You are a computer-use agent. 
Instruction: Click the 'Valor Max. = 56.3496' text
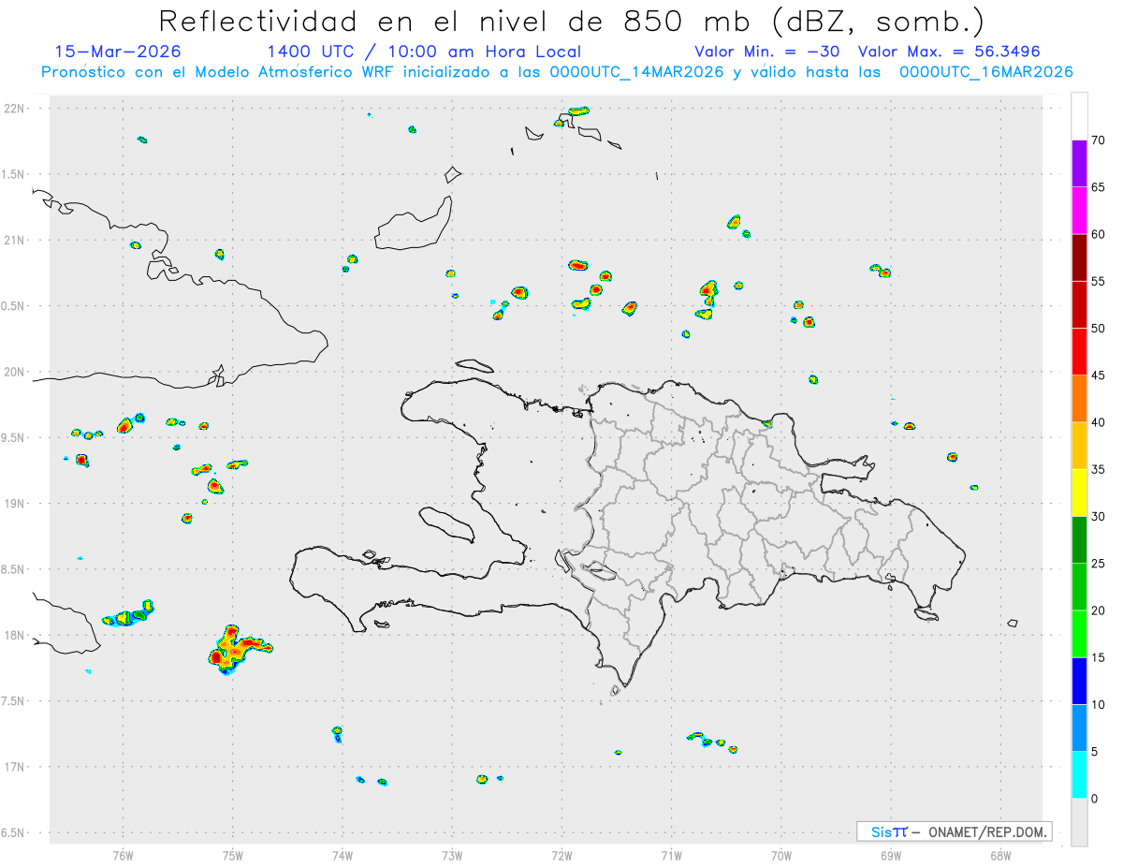tap(949, 51)
